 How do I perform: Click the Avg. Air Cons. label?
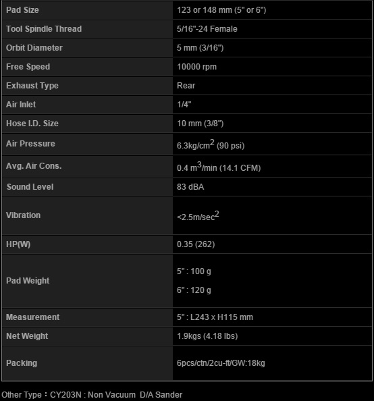click(x=34, y=166)
